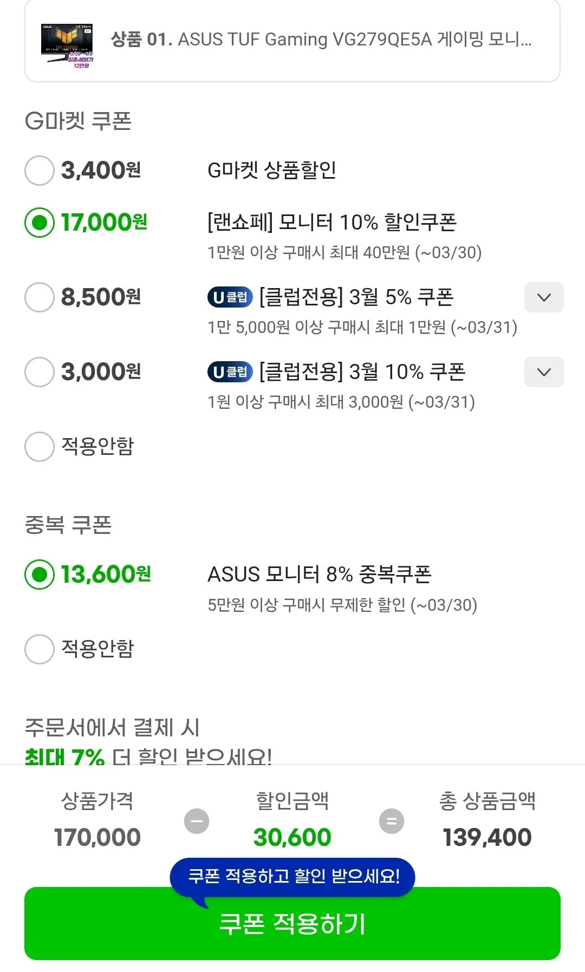Click the green 할인금액 amount 30,600
585x972 pixels.
pyautogui.click(x=292, y=836)
